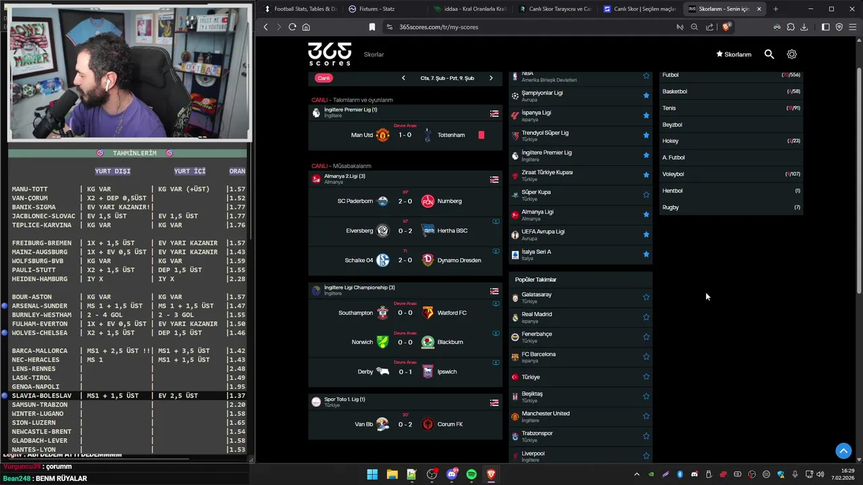Go to next date range with right arrow
Image resolution: width=863 pixels, height=485 pixels.
point(491,78)
